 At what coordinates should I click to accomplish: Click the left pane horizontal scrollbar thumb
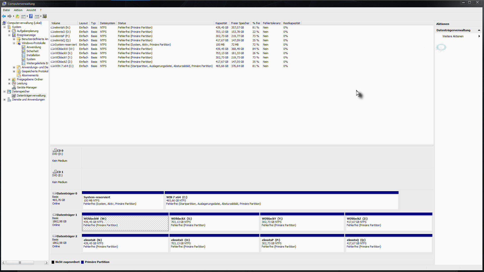pyautogui.click(x=20, y=263)
